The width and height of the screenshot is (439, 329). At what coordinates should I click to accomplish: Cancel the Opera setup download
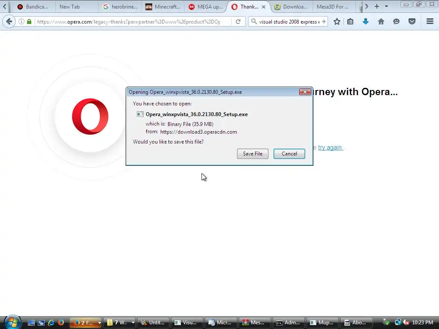pyautogui.click(x=289, y=154)
